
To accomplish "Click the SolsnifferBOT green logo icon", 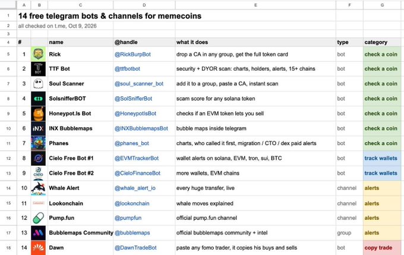I will point(38,99).
